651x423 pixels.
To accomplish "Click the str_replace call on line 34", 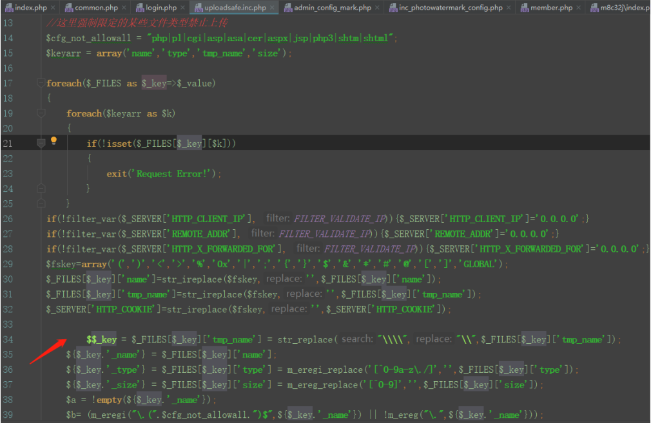I will click(305, 340).
